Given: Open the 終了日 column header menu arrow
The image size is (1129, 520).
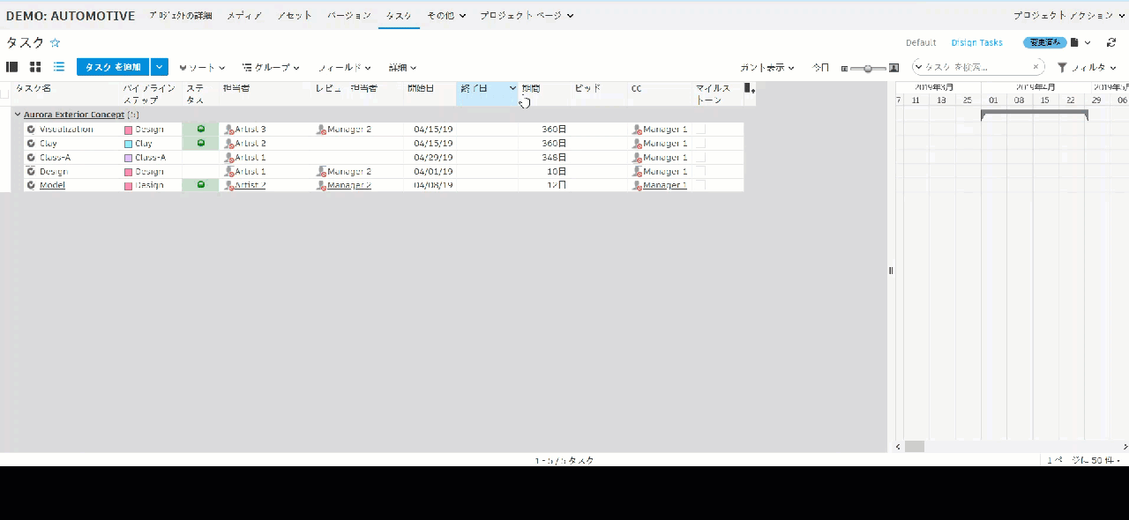Looking at the screenshot, I should click(512, 88).
